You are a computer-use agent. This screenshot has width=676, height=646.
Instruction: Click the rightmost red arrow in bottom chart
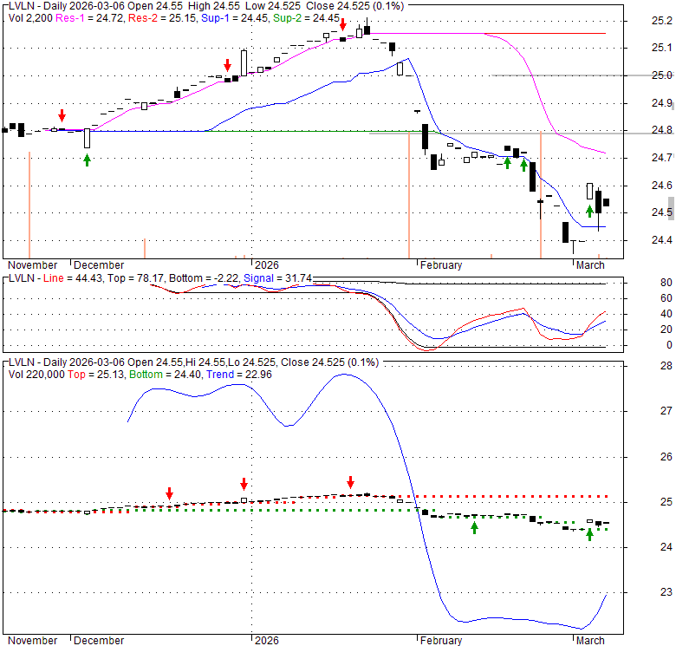(x=351, y=482)
